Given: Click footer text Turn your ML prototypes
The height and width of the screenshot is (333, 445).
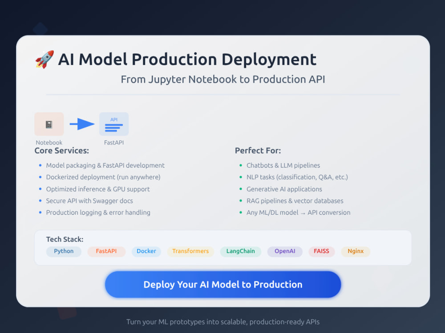Looking at the screenshot, I should (223, 322).
